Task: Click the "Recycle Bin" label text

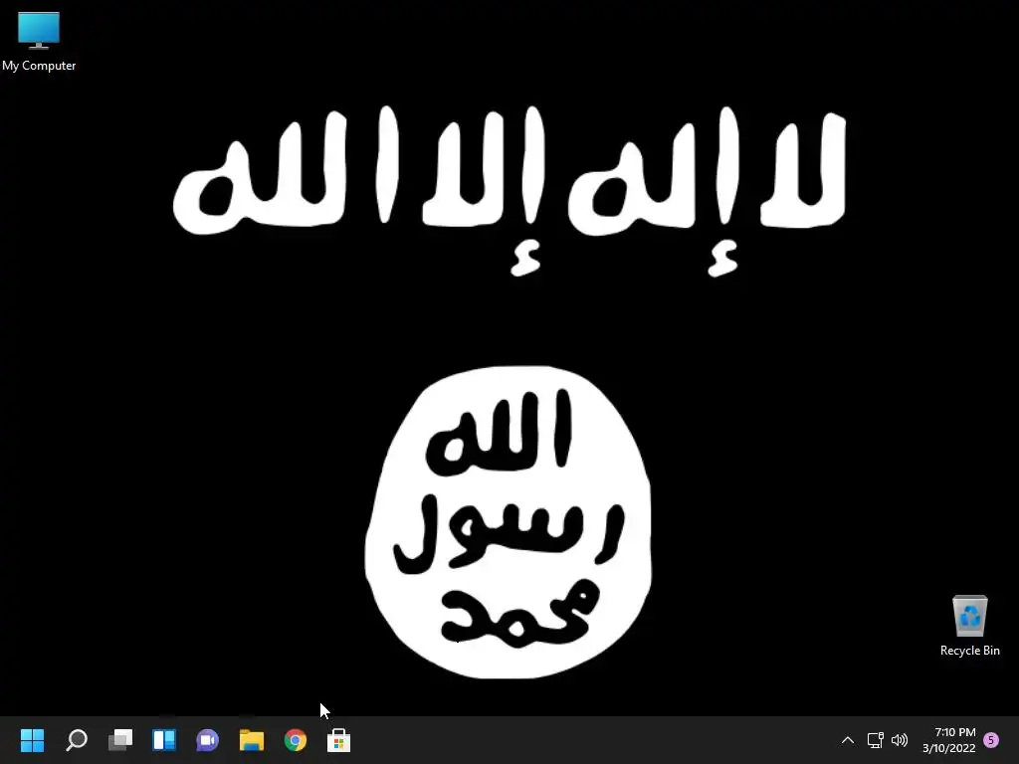Action: pyautogui.click(x=969, y=651)
